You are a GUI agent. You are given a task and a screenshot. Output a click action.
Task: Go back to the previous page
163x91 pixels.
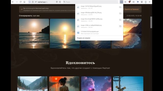pyautogui.click(x=13, y=2)
